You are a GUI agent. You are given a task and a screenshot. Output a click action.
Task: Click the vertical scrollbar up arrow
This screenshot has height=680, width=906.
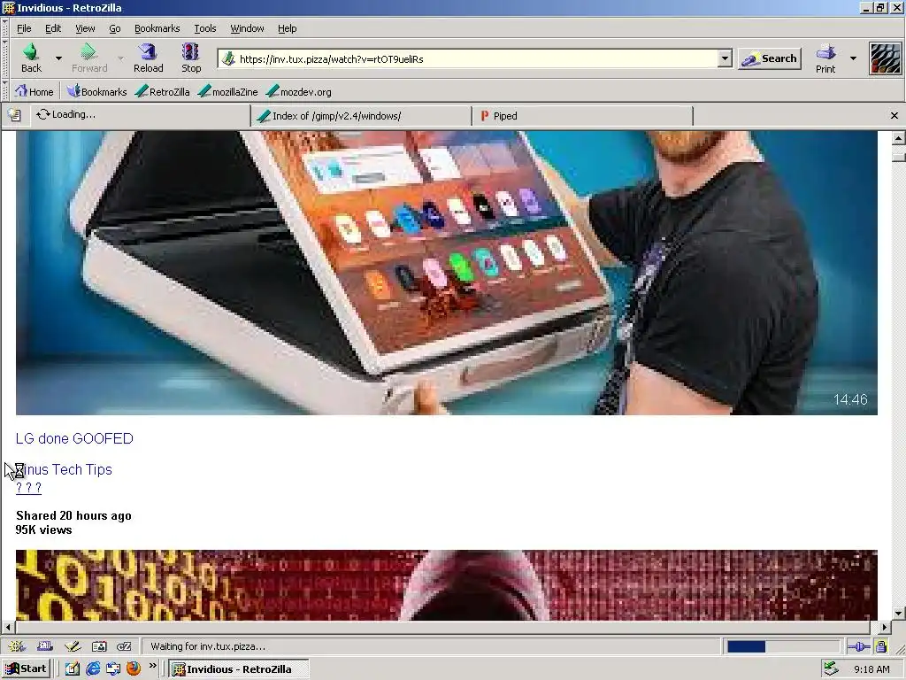[899, 137]
